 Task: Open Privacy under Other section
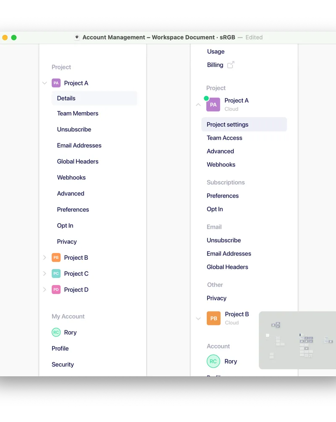click(x=217, y=298)
